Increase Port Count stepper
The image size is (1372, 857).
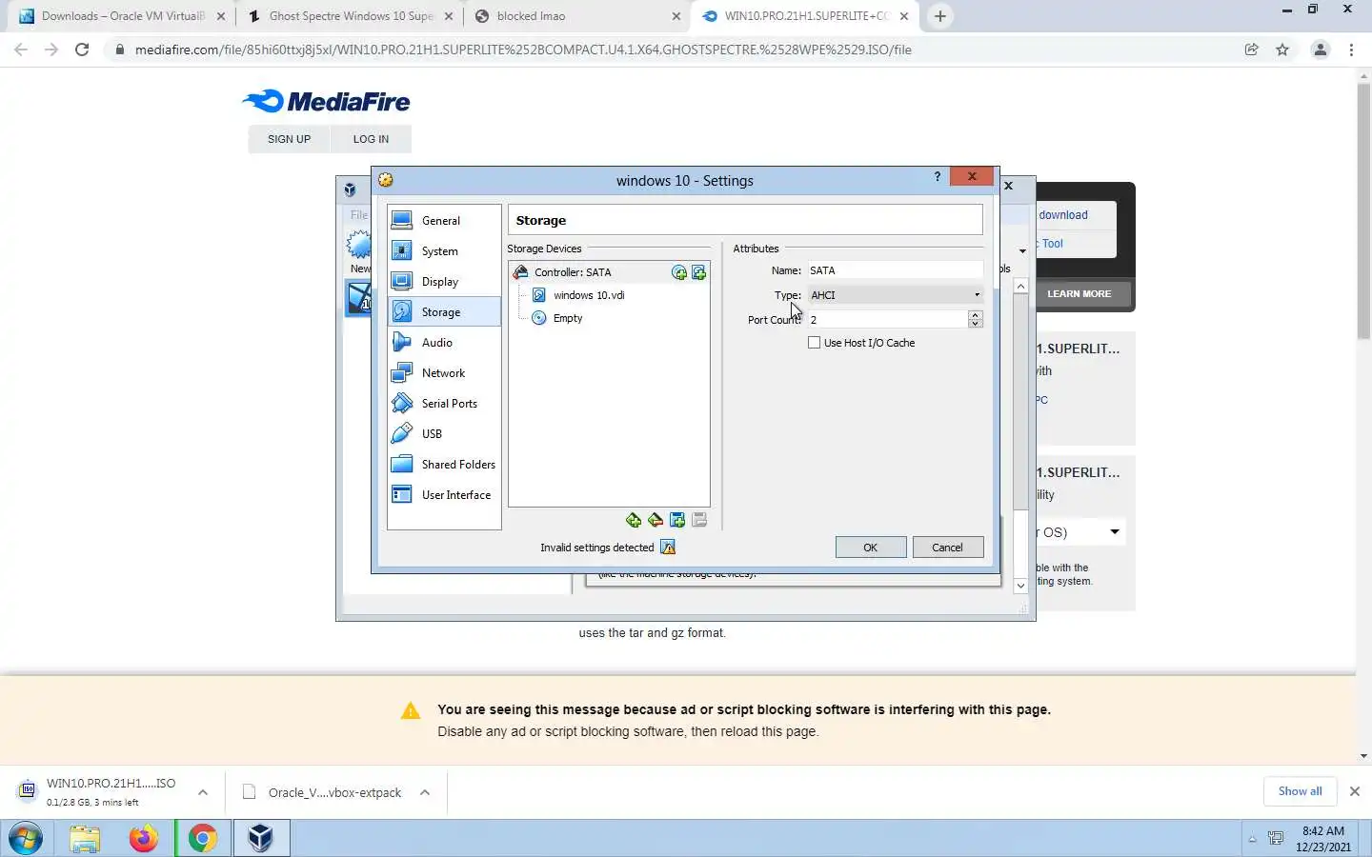coord(976,314)
